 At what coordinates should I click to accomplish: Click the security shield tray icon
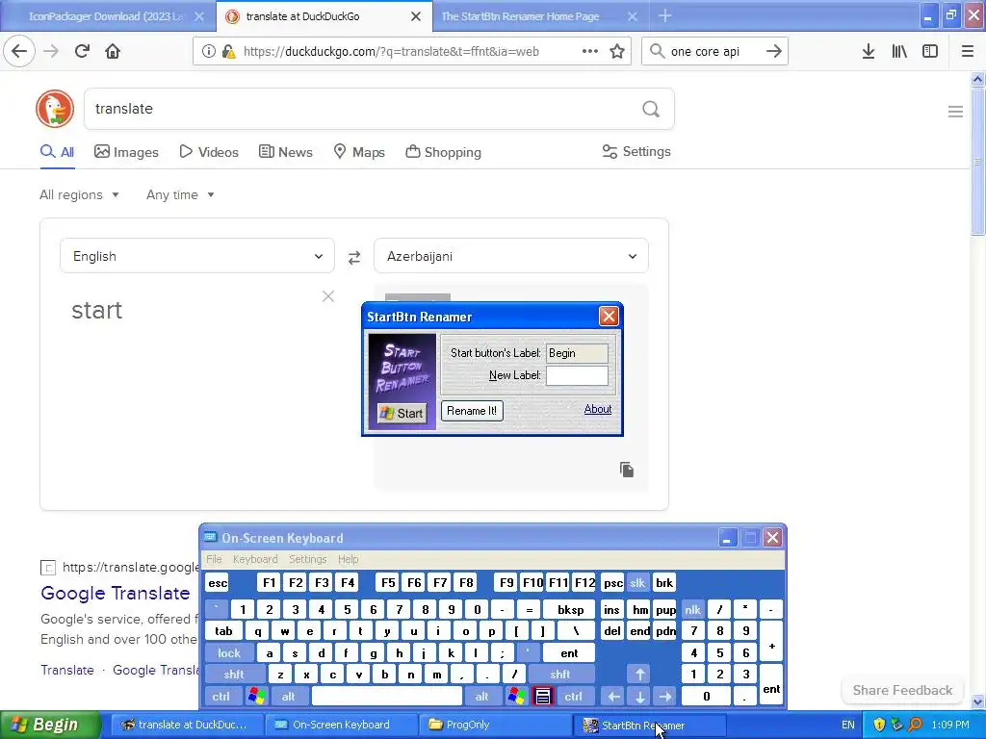tap(879, 725)
